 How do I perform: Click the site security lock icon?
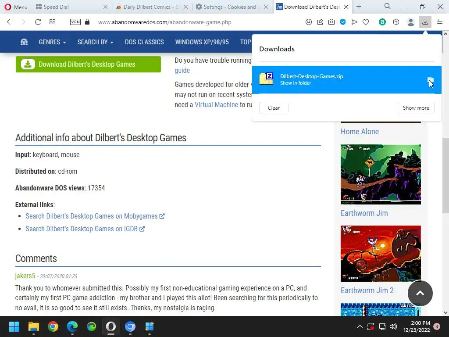(87, 22)
